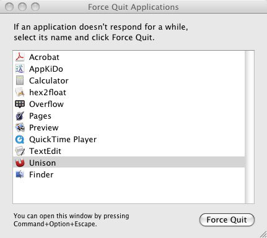Select Acrobat in the application list

click(129, 57)
